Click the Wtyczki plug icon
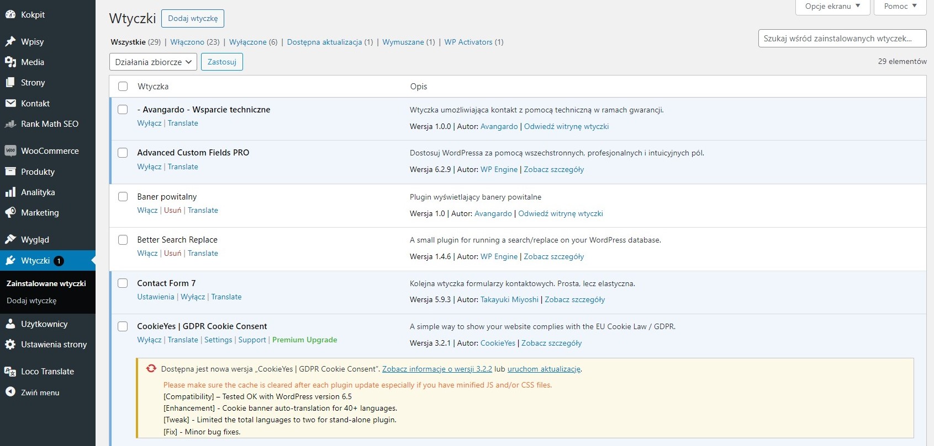 coord(10,261)
